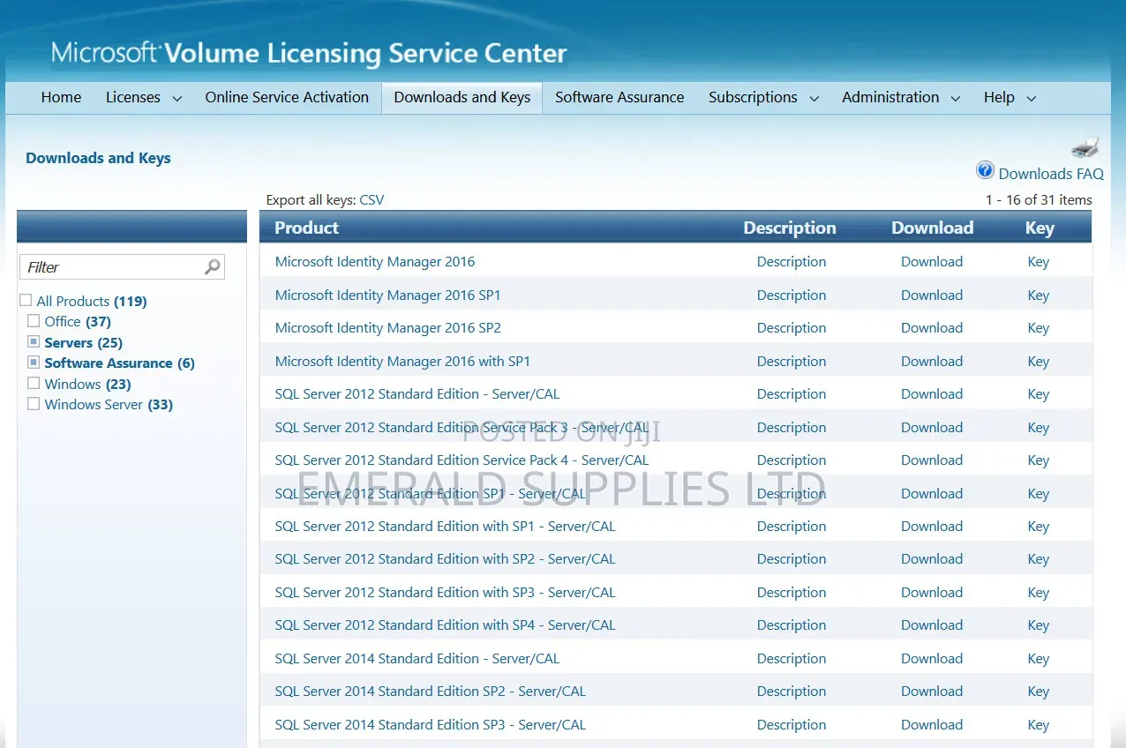Open the Downloads FAQ link
Viewport: 1126px width, 748px height.
1051,174
